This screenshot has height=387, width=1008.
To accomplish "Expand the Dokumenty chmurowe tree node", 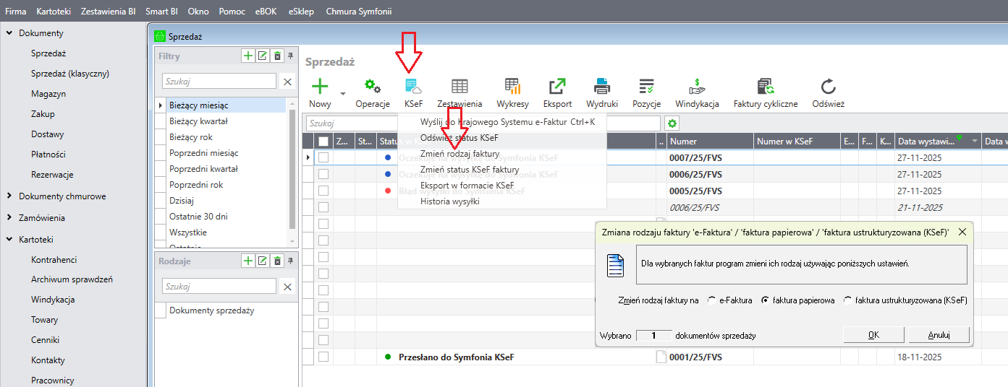I will pyautogui.click(x=9, y=196).
